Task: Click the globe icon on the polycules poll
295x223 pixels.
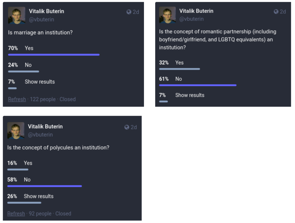Action: point(127,127)
